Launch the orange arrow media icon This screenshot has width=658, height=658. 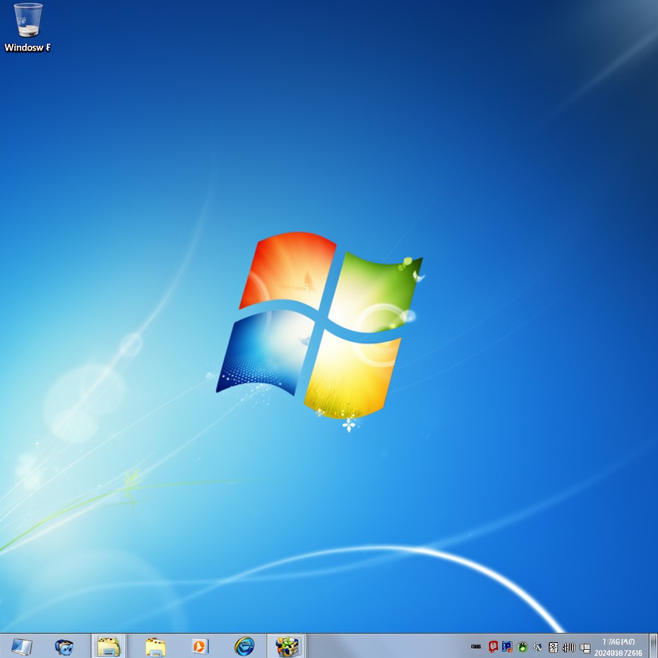pyautogui.click(x=200, y=646)
